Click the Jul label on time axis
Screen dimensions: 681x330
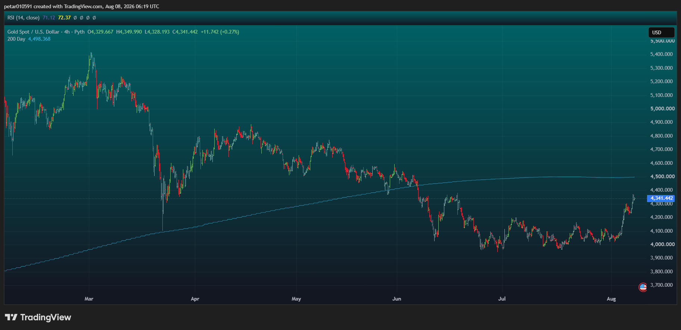click(x=502, y=299)
